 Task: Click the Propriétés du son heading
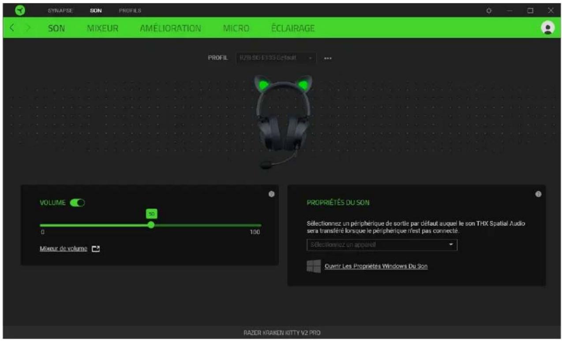(338, 203)
